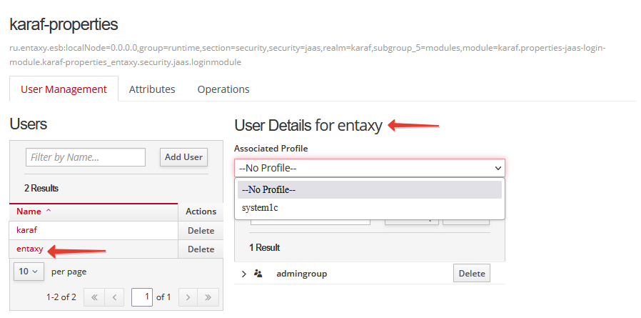Choose the system1c profile option
Image resolution: width=641 pixels, height=318 pixels.
click(259, 208)
